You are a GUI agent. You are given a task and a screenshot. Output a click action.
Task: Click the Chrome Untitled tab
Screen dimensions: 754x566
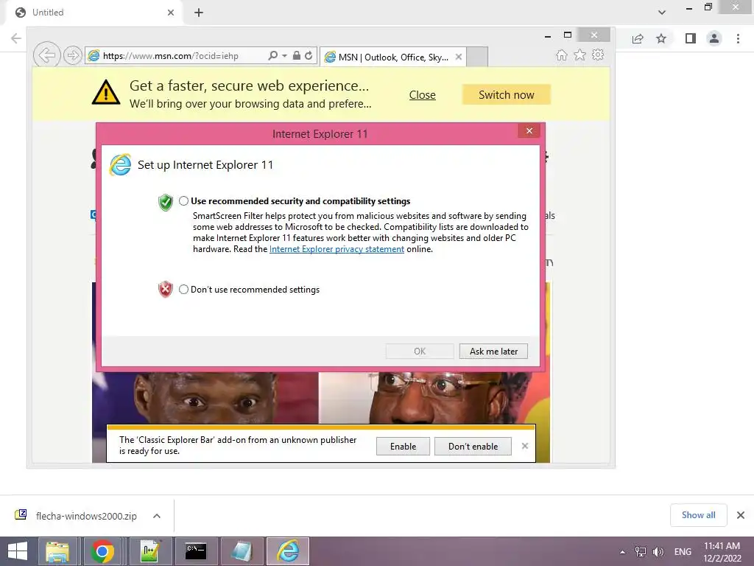(x=95, y=13)
